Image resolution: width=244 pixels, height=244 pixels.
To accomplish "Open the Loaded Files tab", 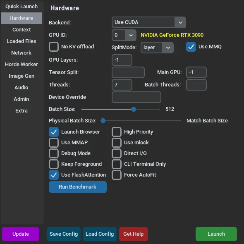I will tap(22, 41).
